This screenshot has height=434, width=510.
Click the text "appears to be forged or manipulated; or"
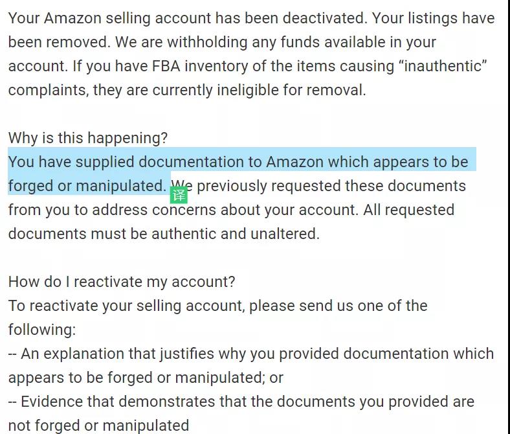(x=146, y=378)
